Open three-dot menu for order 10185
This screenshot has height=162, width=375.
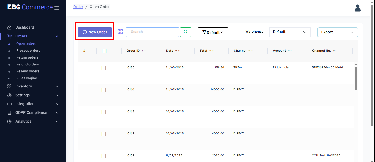pos(85,67)
